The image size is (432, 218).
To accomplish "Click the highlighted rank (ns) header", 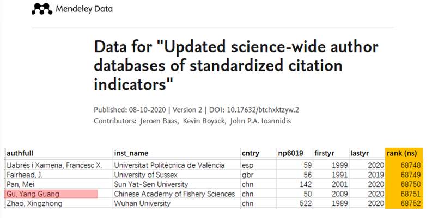I will click(404, 153).
